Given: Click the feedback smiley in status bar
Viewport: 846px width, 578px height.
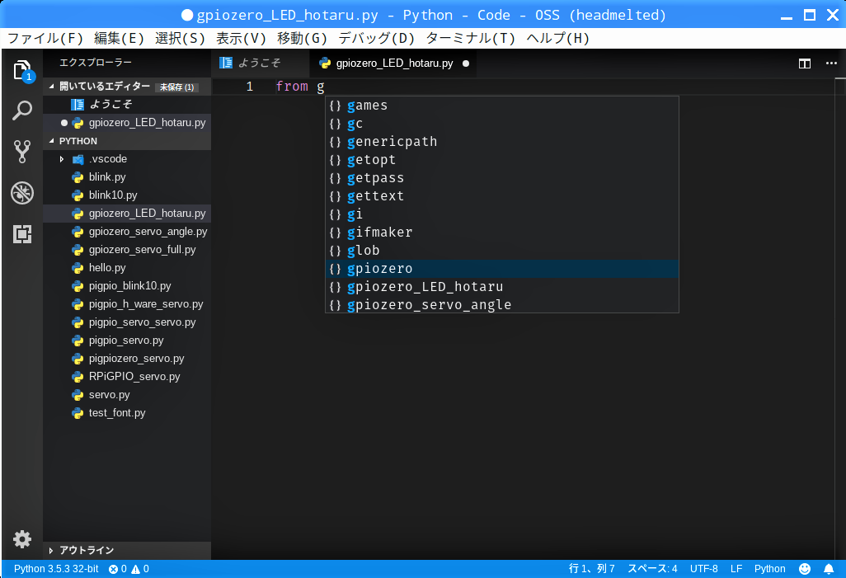Looking at the screenshot, I should (805, 569).
